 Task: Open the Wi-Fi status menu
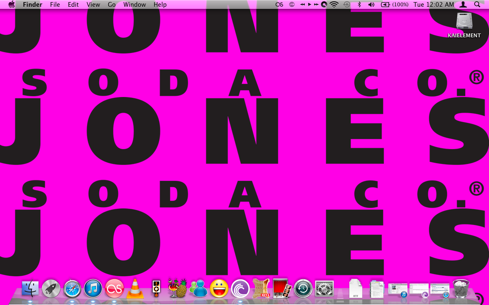pyautogui.click(x=334, y=4)
